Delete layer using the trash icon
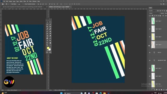 166,90
